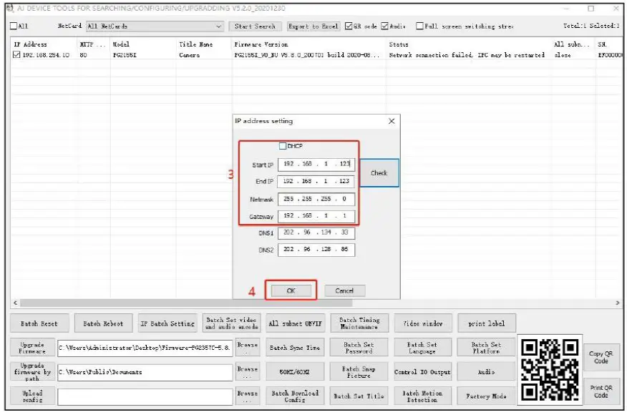The width and height of the screenshot is (627, 415).
Task: Click the Start IP address field
Action: click(x=316, y=165)
